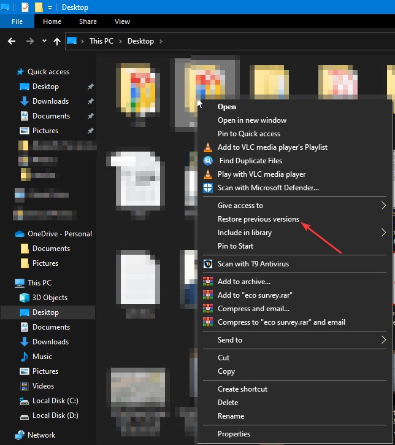The image size is (395, 445).
Task: Select Create shortcut
Action: [x=242, y=389]
